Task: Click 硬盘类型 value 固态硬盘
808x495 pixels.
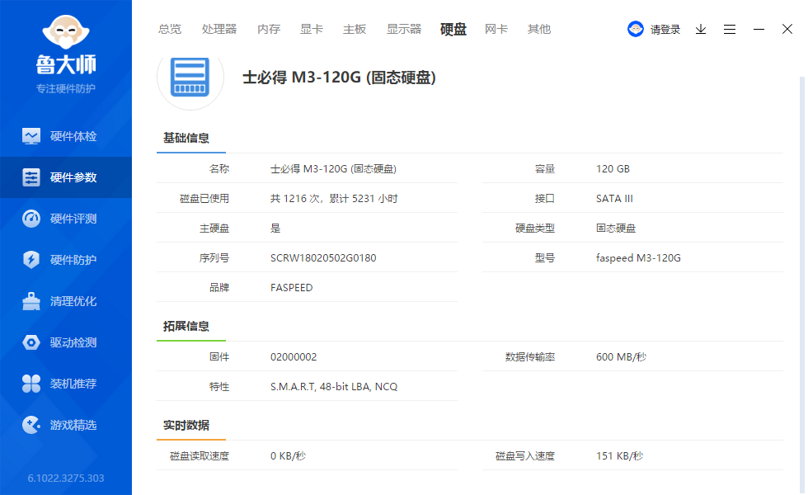Action: tap(616, 228)
